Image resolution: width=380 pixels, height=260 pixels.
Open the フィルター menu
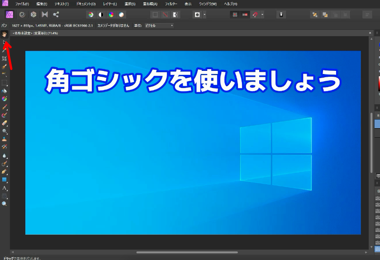coord(171,4)
